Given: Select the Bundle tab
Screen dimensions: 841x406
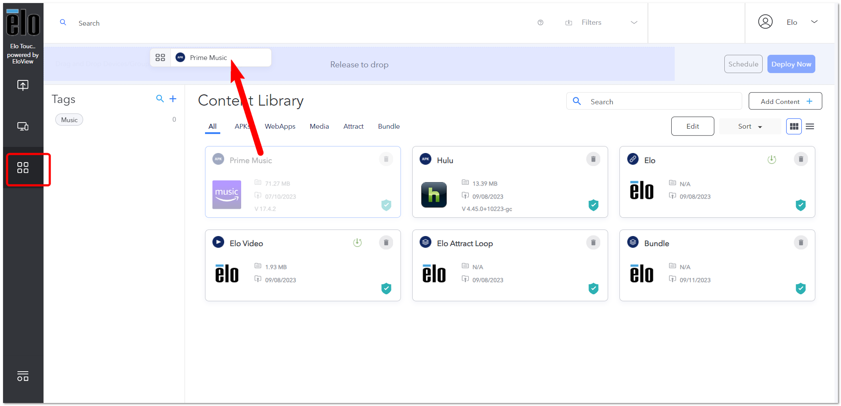Looking at the screenshot, I should point(389,126).
